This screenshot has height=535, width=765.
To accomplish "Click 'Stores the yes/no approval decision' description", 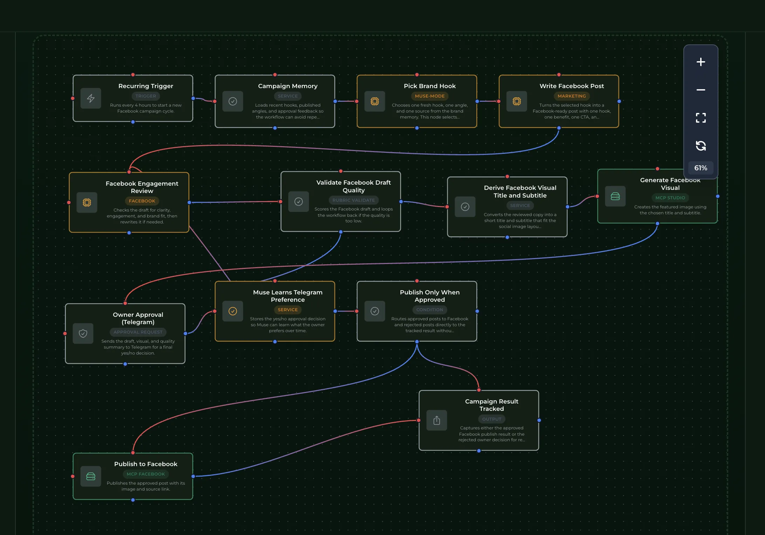I will pos(288,324).
